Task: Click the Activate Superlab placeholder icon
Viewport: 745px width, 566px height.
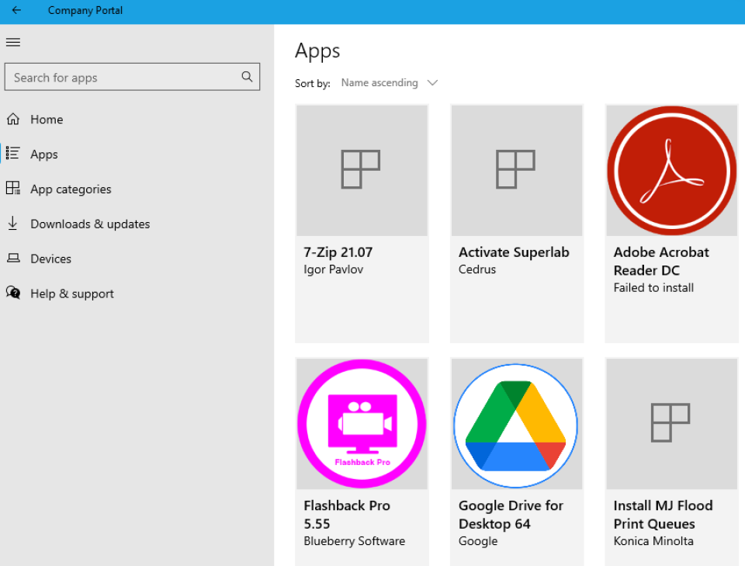Action: 516,169
